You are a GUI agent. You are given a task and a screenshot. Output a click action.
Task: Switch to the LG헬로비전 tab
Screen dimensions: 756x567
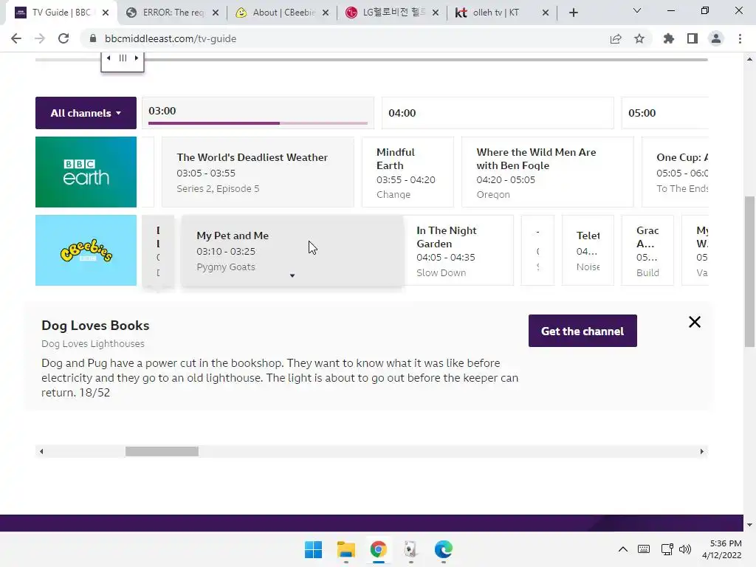[391, 13]
